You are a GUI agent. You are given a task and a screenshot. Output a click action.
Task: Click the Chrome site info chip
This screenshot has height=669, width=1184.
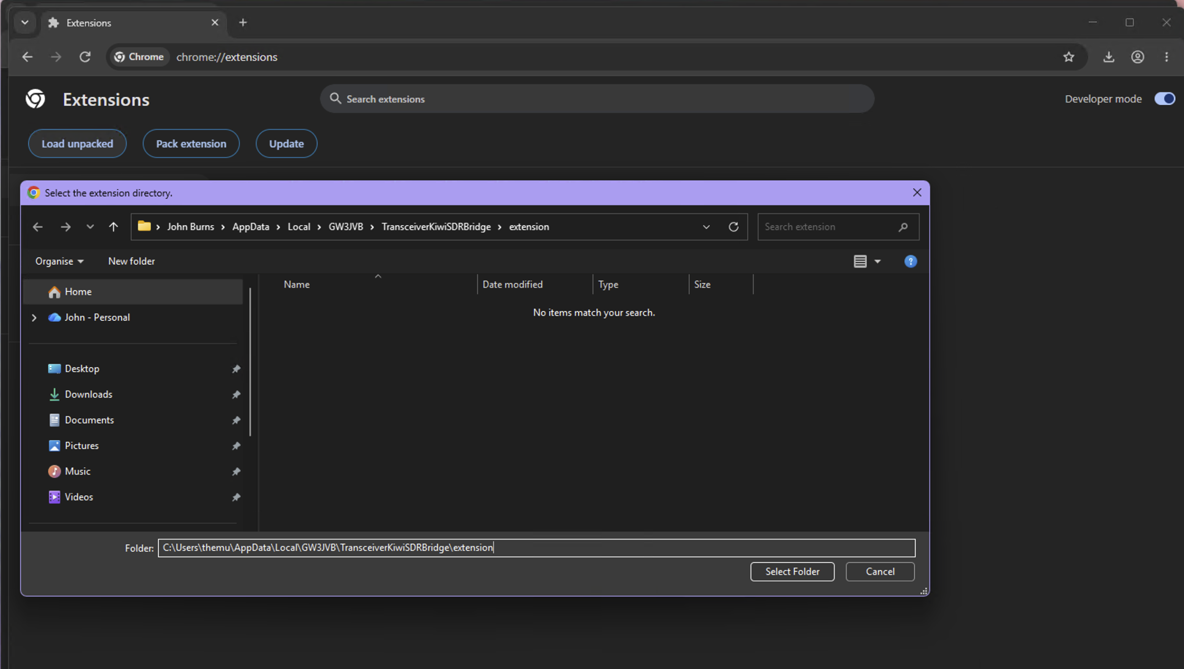point(139,57)
